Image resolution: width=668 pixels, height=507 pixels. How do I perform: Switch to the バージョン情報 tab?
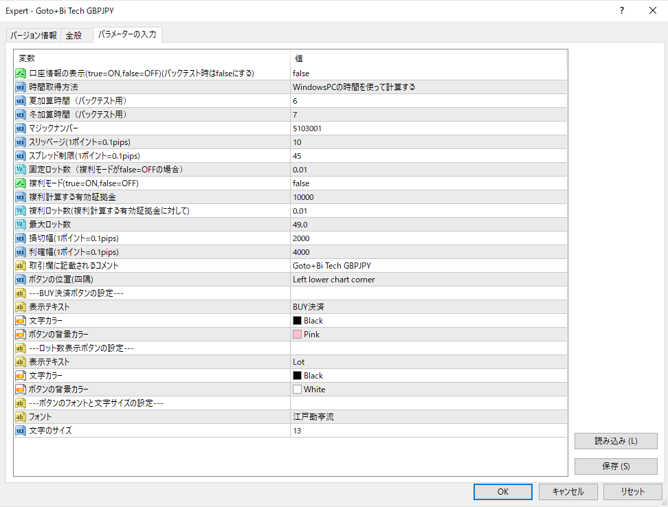[33, 36]
